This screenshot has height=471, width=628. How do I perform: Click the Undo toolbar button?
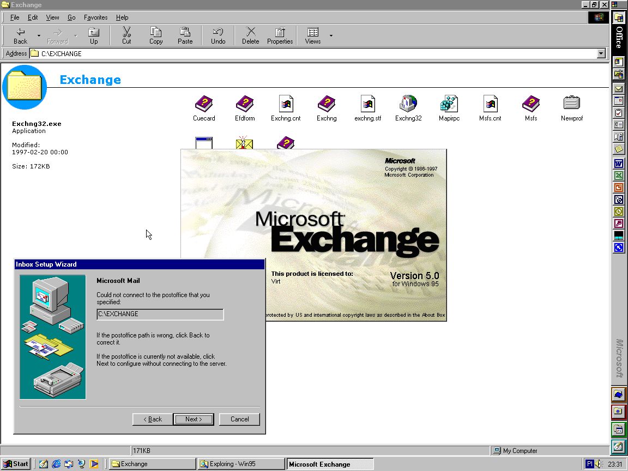coord(218,35)
